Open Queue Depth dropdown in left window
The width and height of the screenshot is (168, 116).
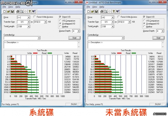click(79, 31)
